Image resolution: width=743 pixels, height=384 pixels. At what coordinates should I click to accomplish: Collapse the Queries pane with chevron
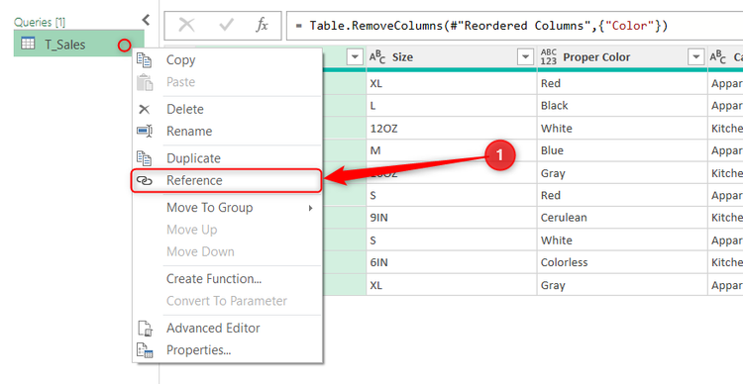146,20
